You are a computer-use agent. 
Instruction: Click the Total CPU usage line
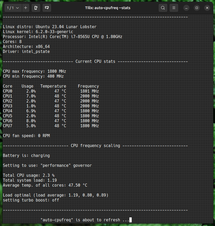coord(29,175)
